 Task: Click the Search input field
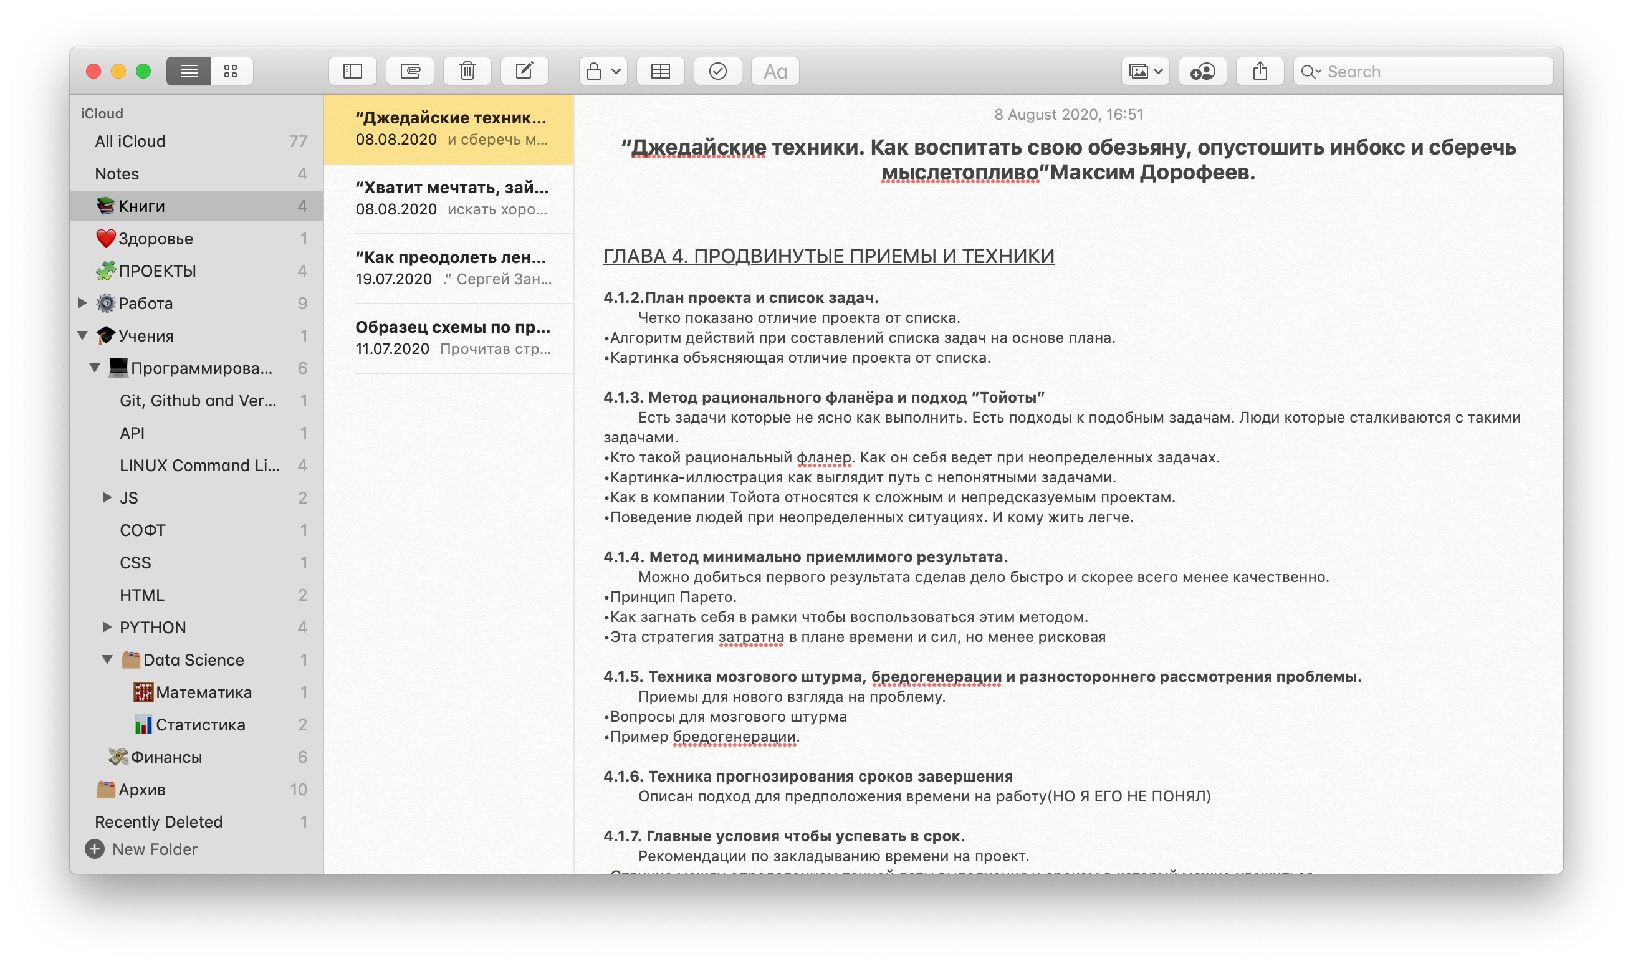click(x=1432, y=71)
